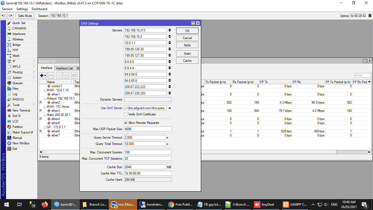This screenshot has height=210, width=373.
Task: Click up/down arrows beside server 8.8.8.8
Action: click(x=170, y=62)
